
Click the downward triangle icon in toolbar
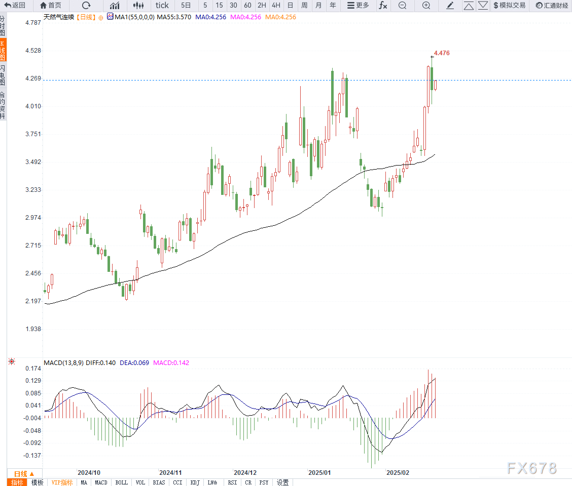pos(483,6)
